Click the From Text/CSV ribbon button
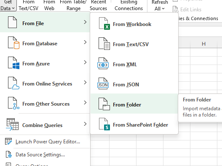 click(x=29, y=5)
